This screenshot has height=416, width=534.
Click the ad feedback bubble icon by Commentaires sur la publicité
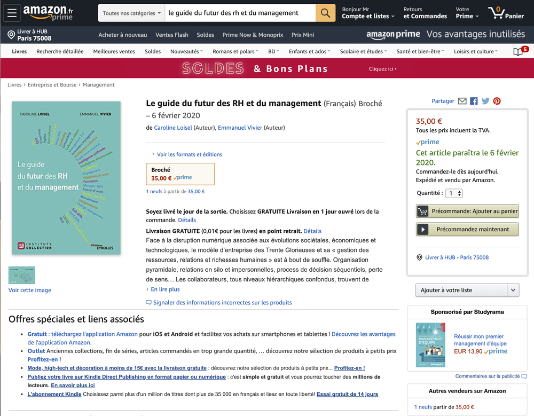tap(524, 376)
